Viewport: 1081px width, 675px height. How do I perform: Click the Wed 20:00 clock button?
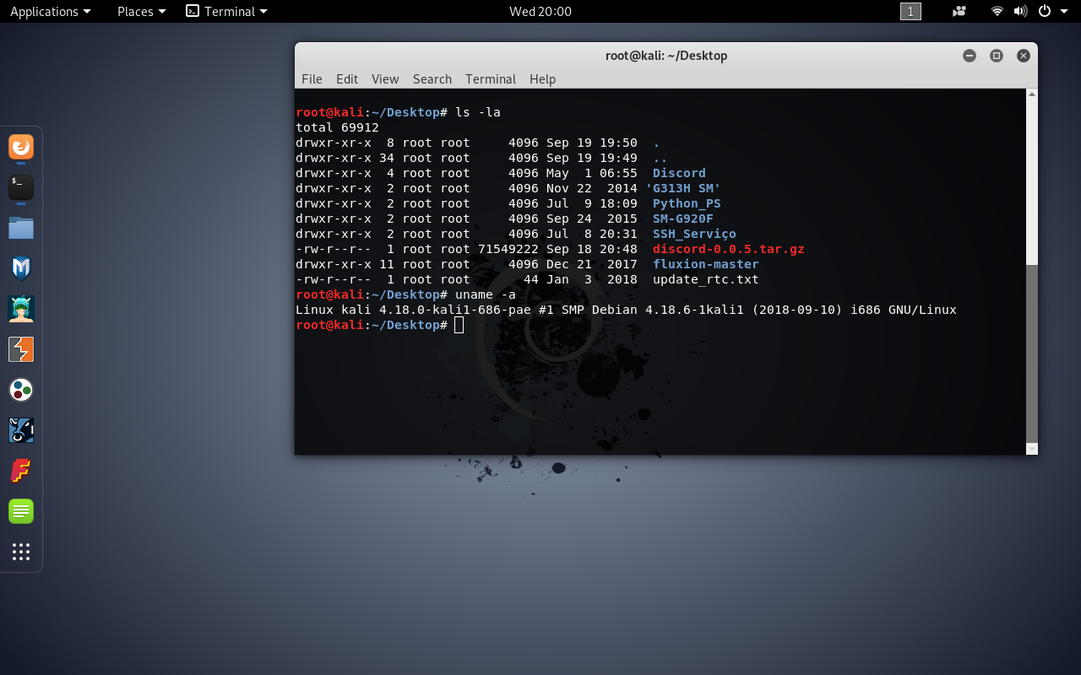(540, 11)
